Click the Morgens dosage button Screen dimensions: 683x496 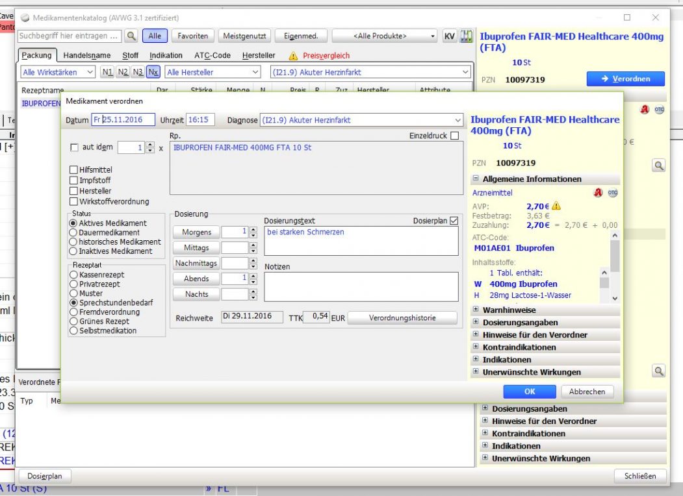point(196,232)
